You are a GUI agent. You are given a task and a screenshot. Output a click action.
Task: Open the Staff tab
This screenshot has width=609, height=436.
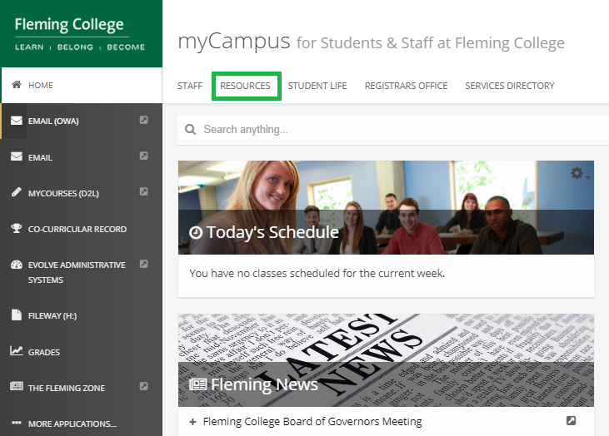click(190, 86)
